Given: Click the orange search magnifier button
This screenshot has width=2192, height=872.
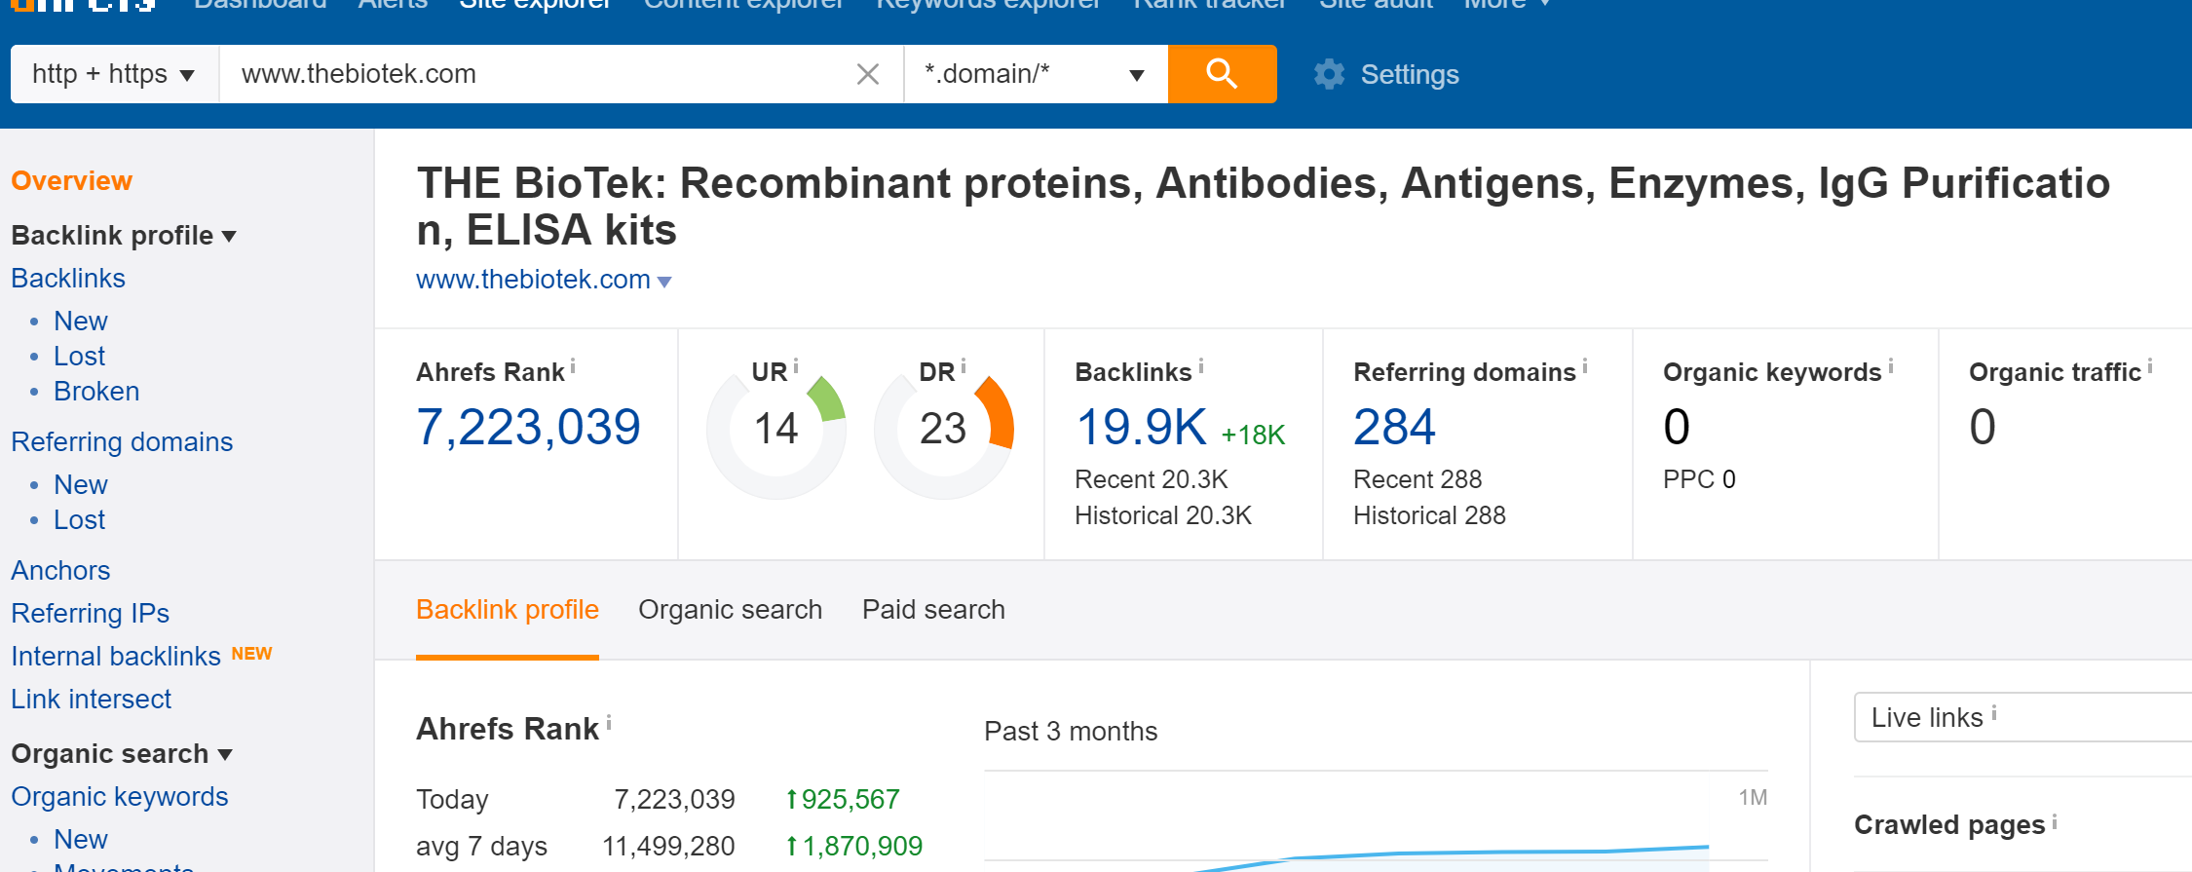Looking at the screenshot, I should pos(1222,74).
